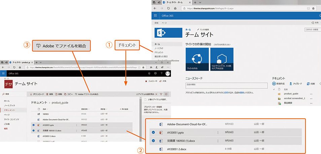
Task: Click the SharePoint logo tile
Action: [168, 33]
